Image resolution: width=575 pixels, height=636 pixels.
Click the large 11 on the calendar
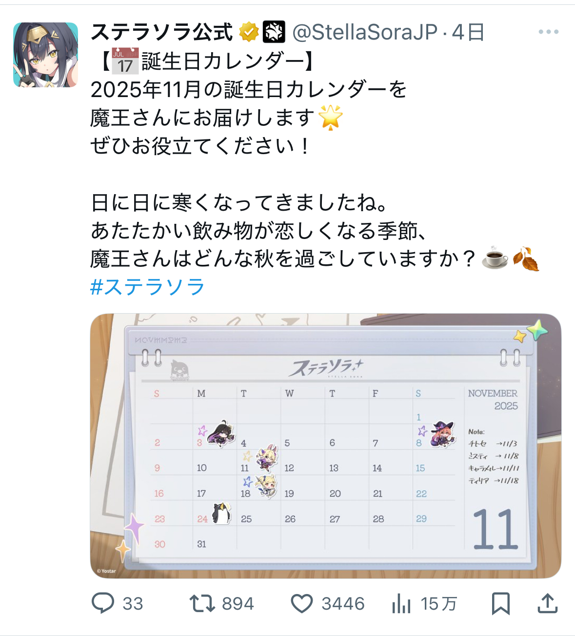point(495,530)
